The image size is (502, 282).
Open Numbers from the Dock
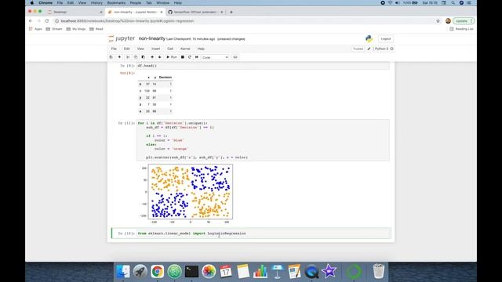point(260,272)
